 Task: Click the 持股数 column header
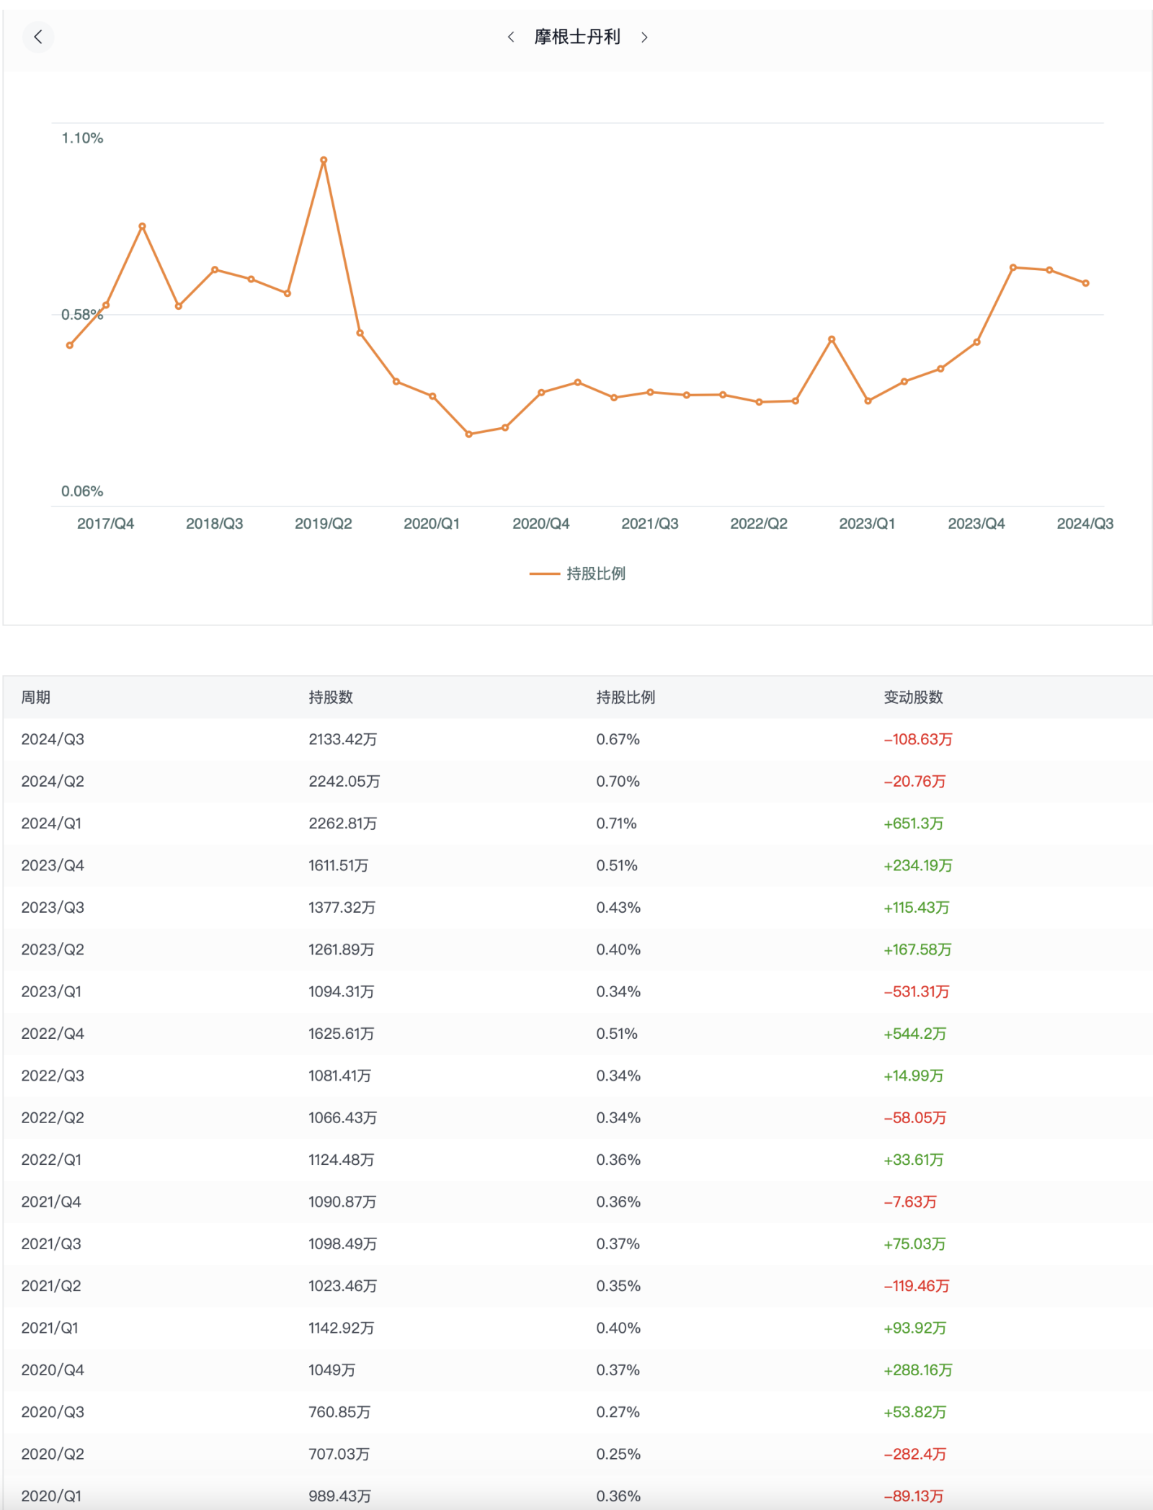(x=331, y=697)
